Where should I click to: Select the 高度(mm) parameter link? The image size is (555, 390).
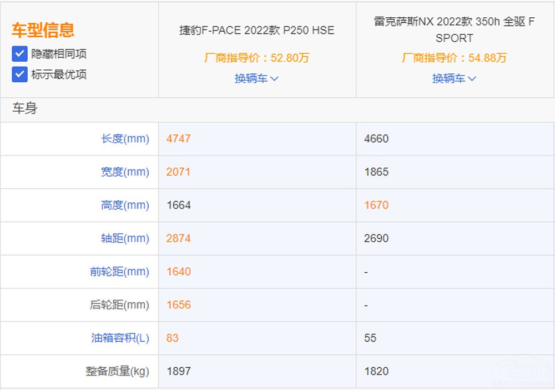point(125,206)
